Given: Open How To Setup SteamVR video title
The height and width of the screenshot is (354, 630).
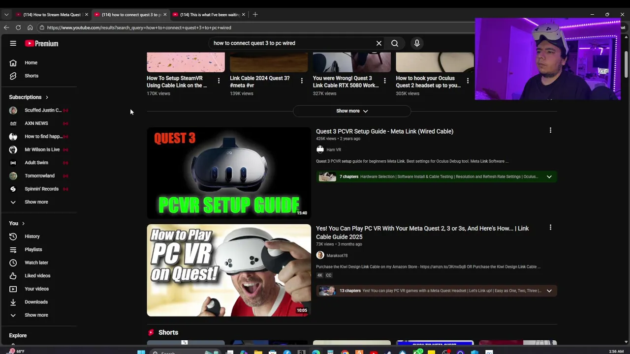Looking at the screenshot, I should tap(177, 82).
